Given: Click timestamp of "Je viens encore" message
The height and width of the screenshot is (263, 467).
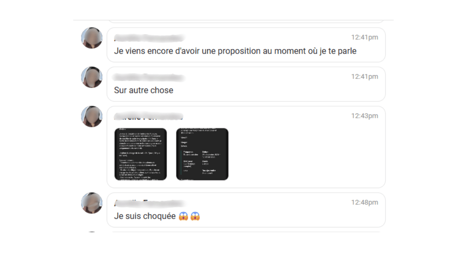Looking at the screenshot, I should click(365, 37).
